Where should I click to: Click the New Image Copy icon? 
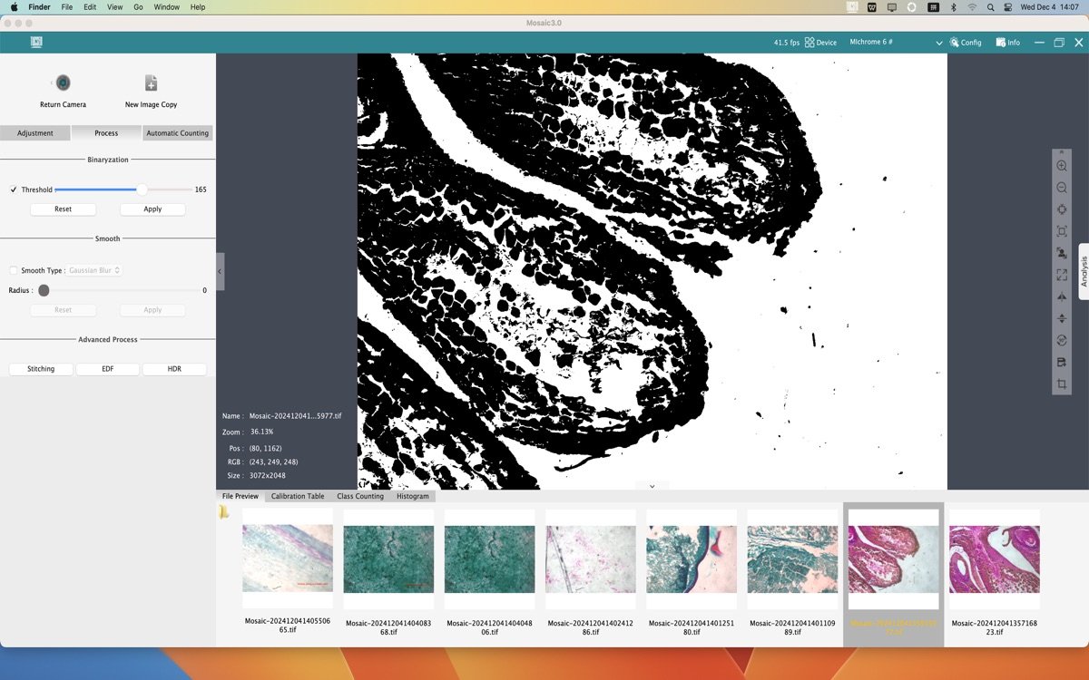pyautogui.click(x=151, y=83)
